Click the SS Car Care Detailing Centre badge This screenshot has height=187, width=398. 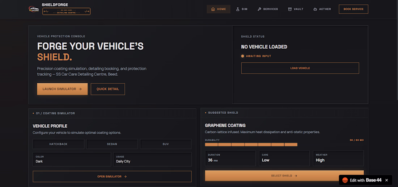coord(66,12)
